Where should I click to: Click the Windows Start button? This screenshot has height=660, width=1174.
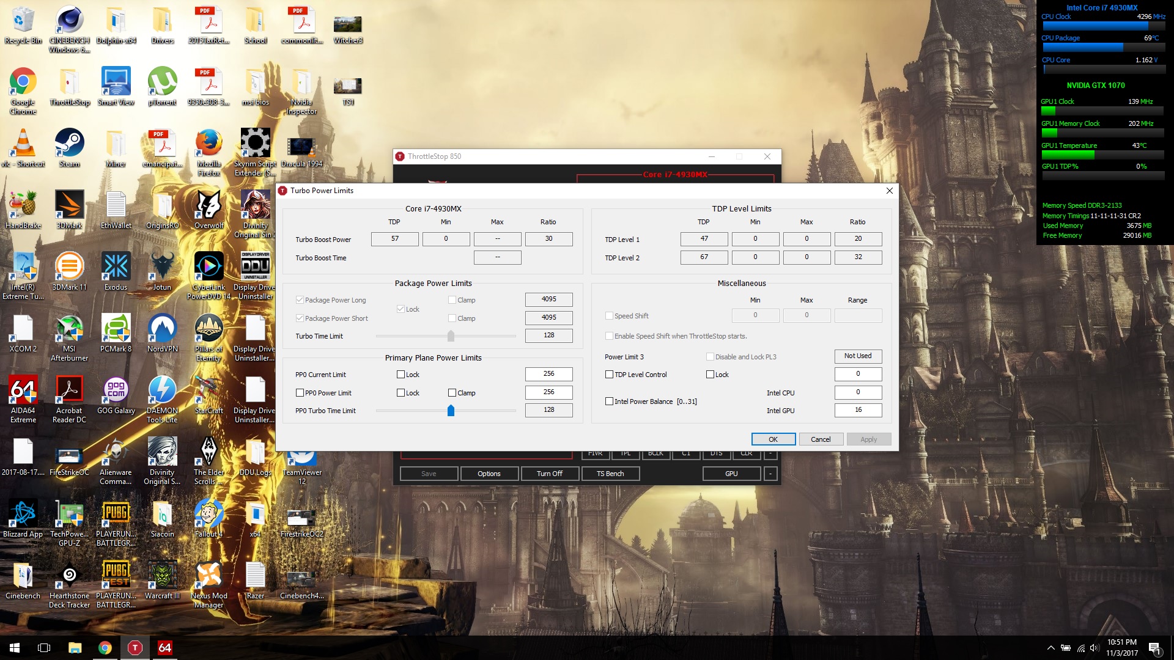[x=15, y=648]
